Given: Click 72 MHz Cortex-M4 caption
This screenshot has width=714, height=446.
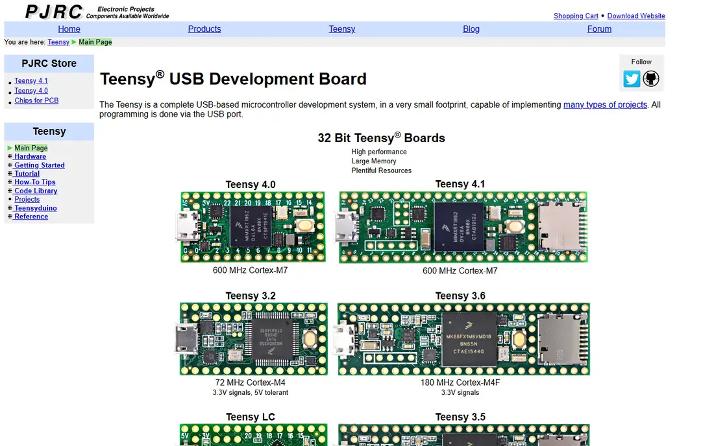Looking at the screenshot, I should 250,382.
